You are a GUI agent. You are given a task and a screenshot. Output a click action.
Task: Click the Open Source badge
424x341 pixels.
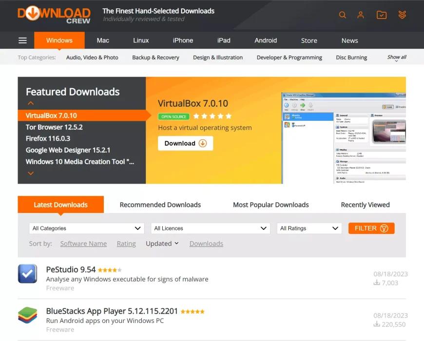[x=174, y=117]
